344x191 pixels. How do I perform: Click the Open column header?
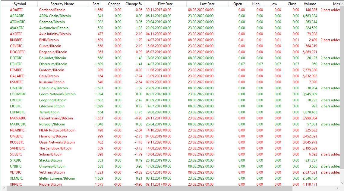click(x=238, y=4)
